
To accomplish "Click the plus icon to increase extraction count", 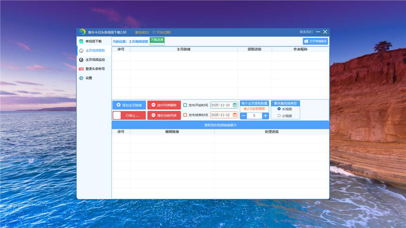I will [x=265, y=116].
